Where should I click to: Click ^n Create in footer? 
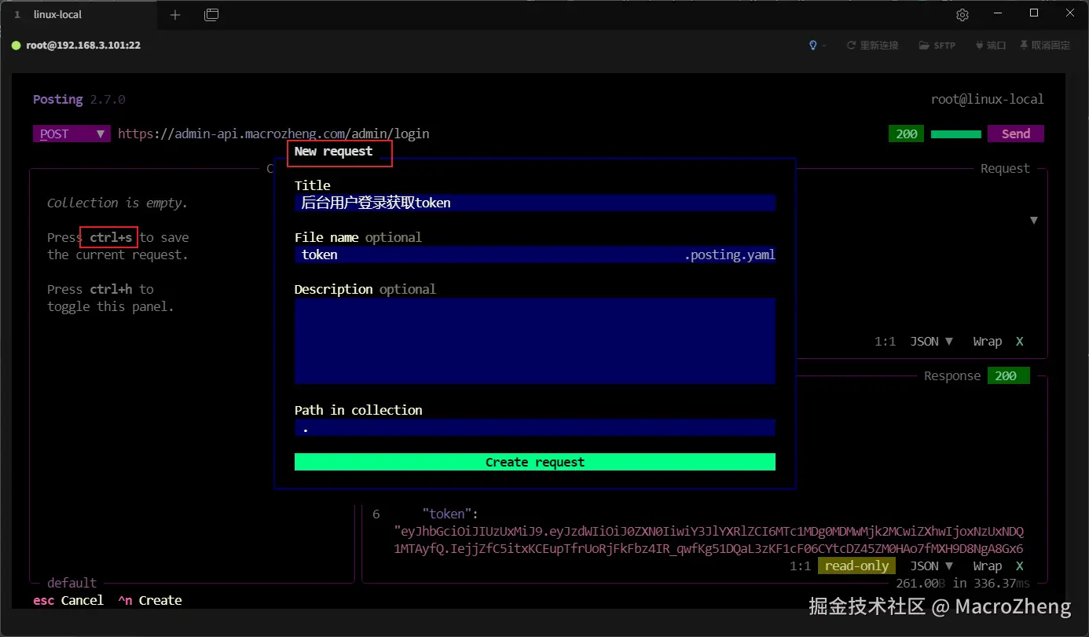(150, 600)
